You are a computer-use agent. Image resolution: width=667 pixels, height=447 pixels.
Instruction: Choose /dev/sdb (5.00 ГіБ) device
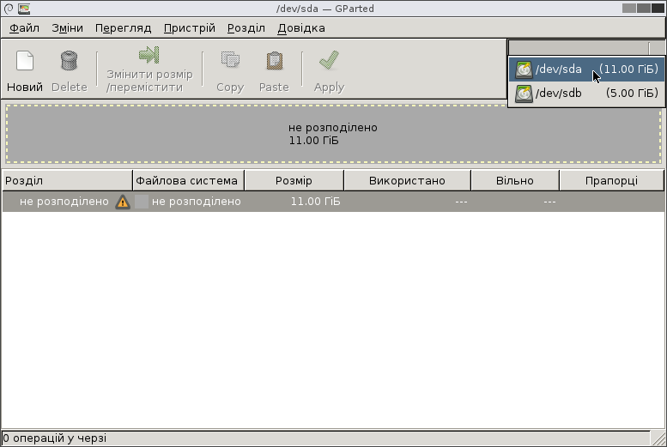pyautogui.click(x=586, y=93)
